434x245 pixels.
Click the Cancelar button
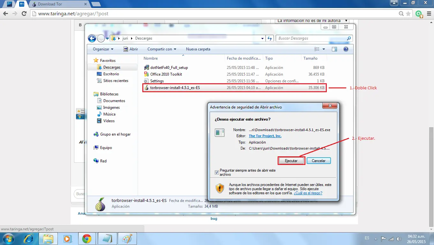318,161
